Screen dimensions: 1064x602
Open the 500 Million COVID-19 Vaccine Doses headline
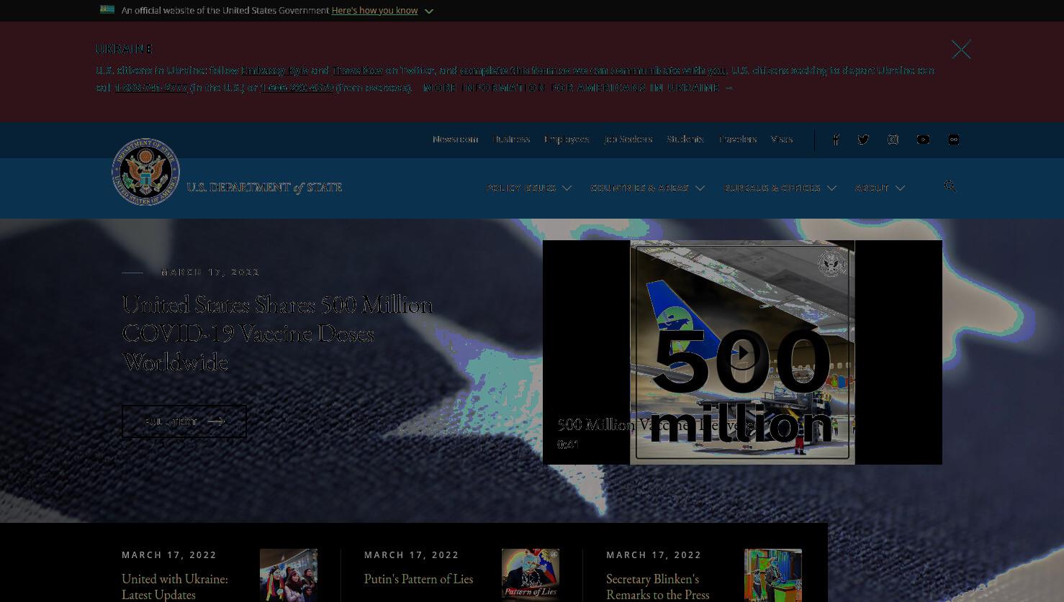(x=277, y=333)
